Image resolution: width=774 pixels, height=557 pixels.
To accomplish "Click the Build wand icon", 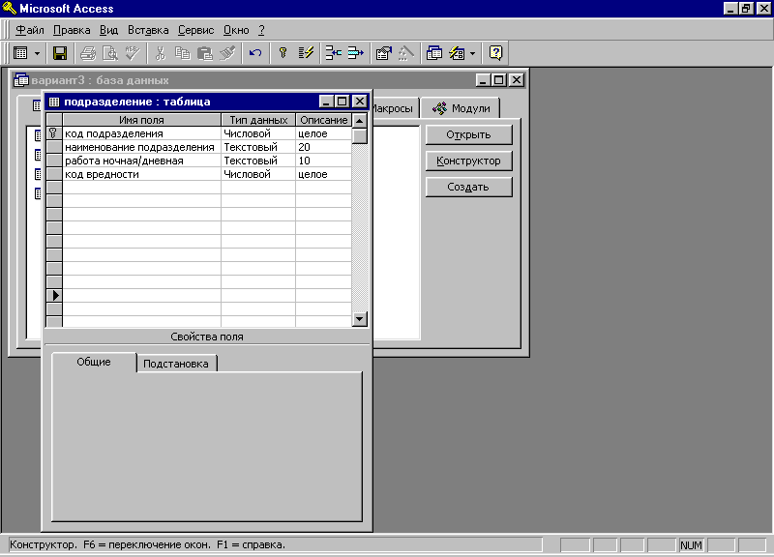I will click(405, 53).
